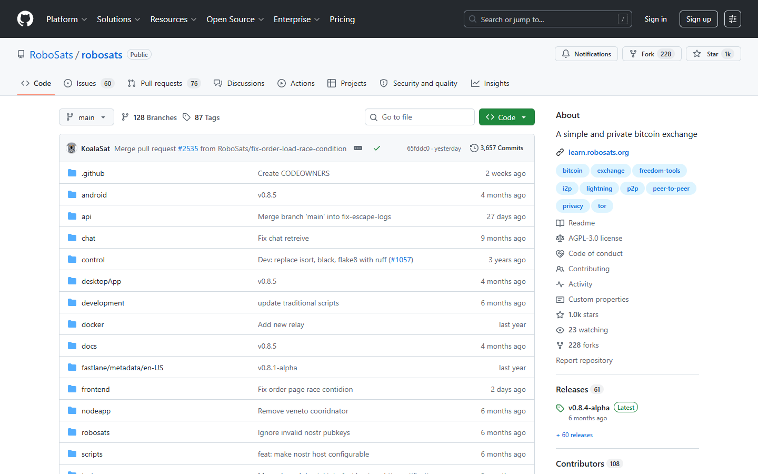The width and height of the screenshot is (758, 474).
Task: Click the android folder icon
Action: click(x=72, y=195)
